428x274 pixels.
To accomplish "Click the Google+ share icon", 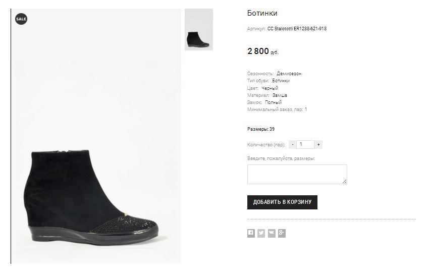I will [282, 233].
